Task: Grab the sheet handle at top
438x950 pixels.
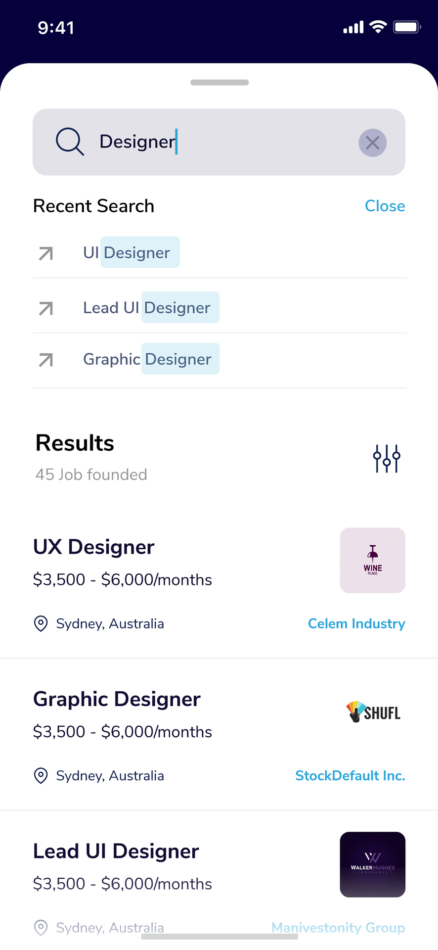Action: pos(219,83)
